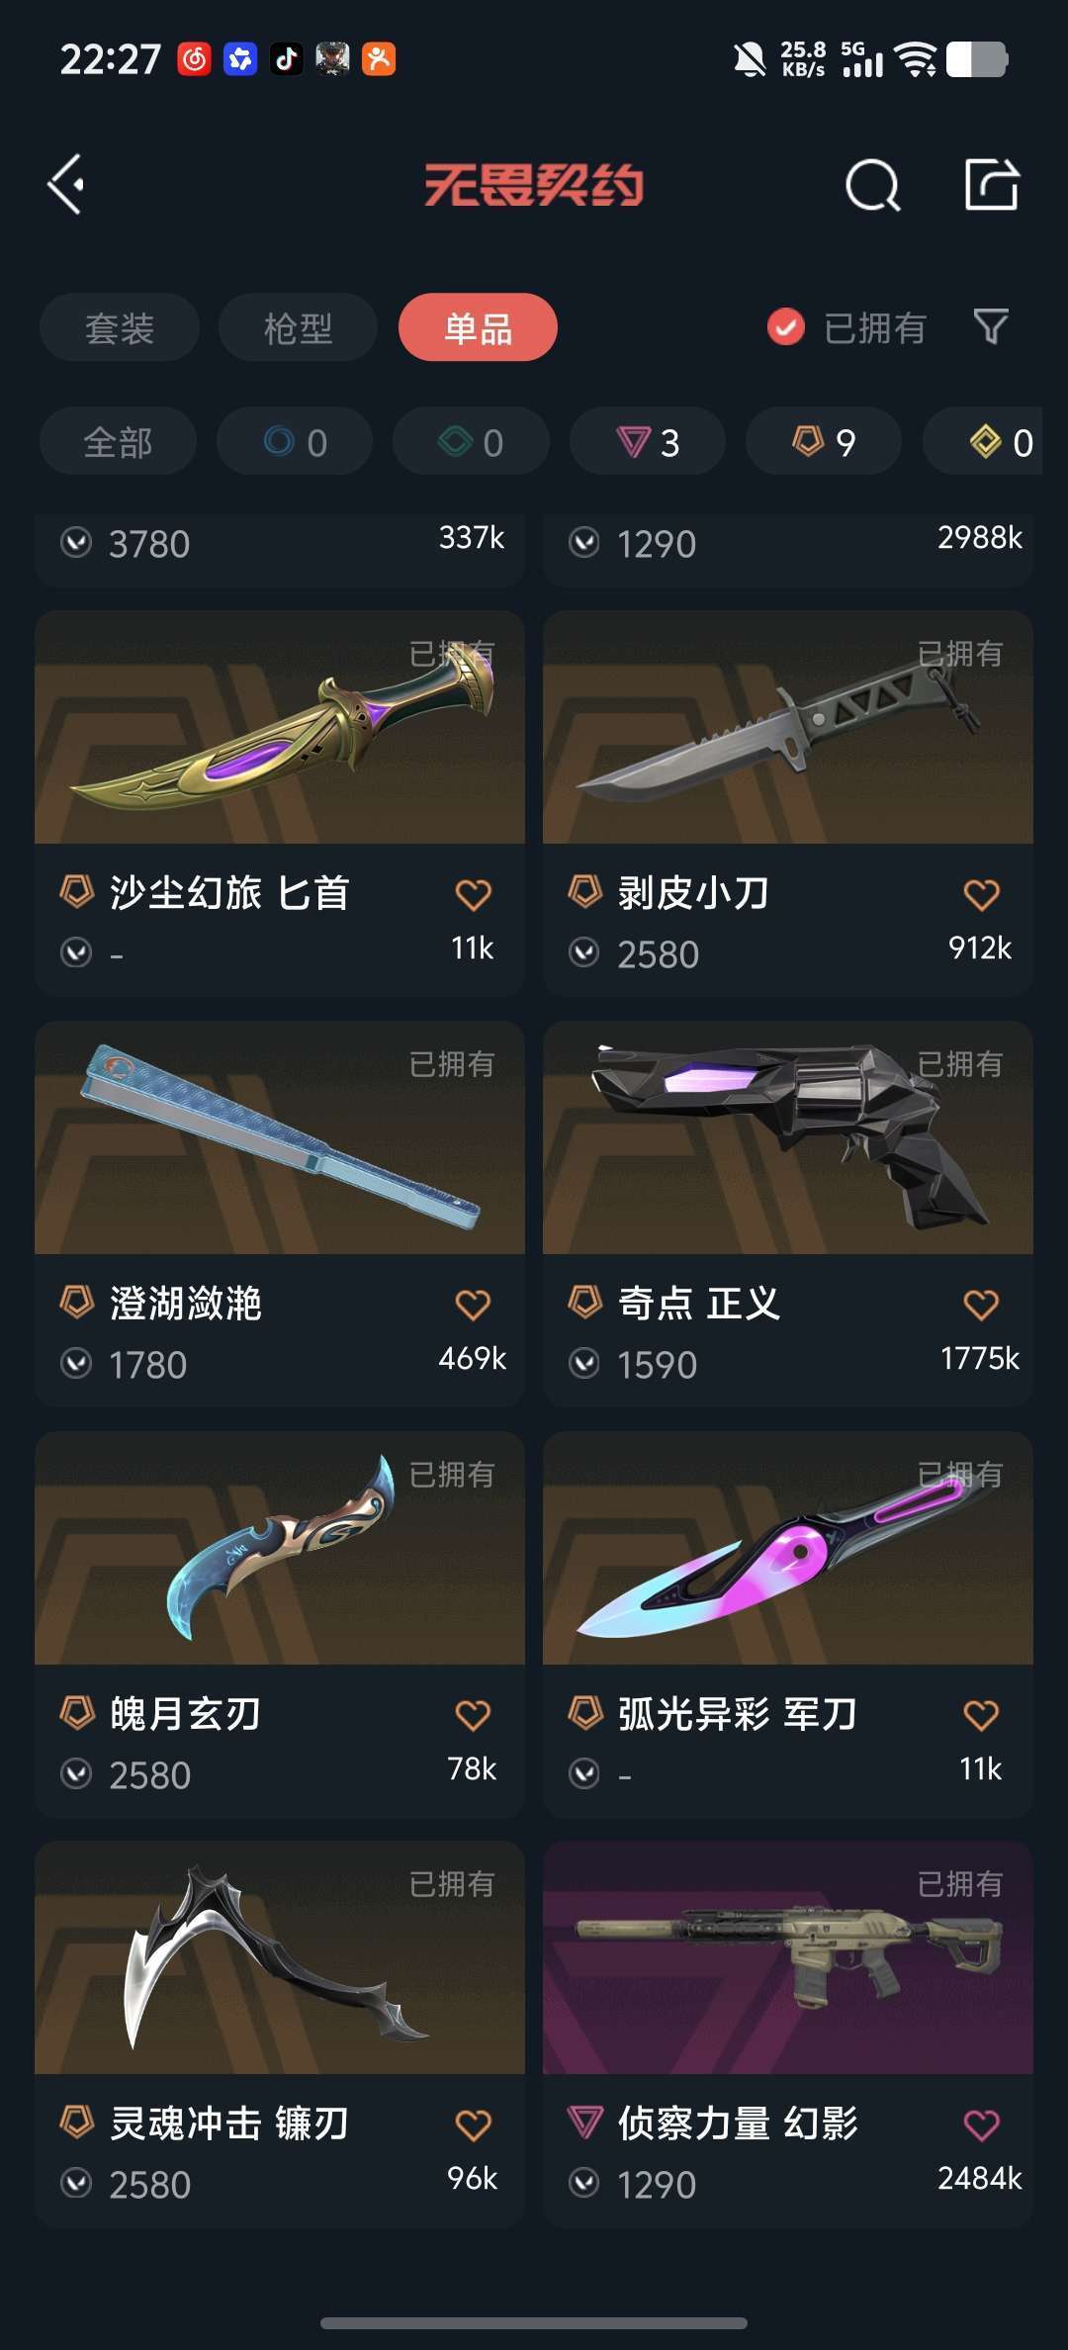Screen dimensions: 1068x2350
Task: Favorite 剥皮小刀 with heart icon
Action: 982,894
